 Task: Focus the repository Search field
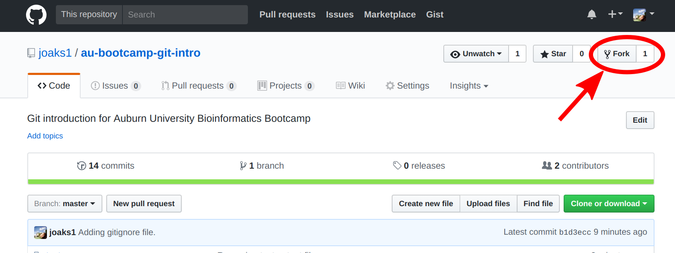[185, 14]
